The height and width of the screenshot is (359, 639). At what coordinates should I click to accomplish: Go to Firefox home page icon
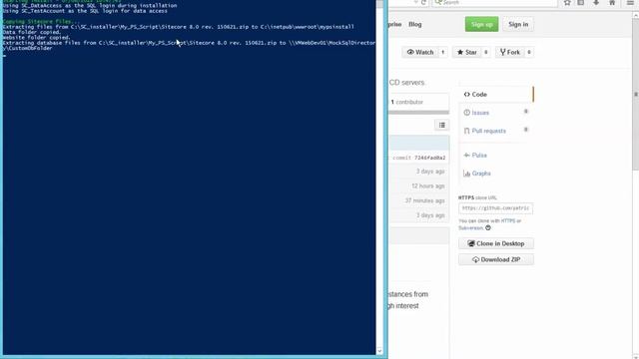point(612,2)
